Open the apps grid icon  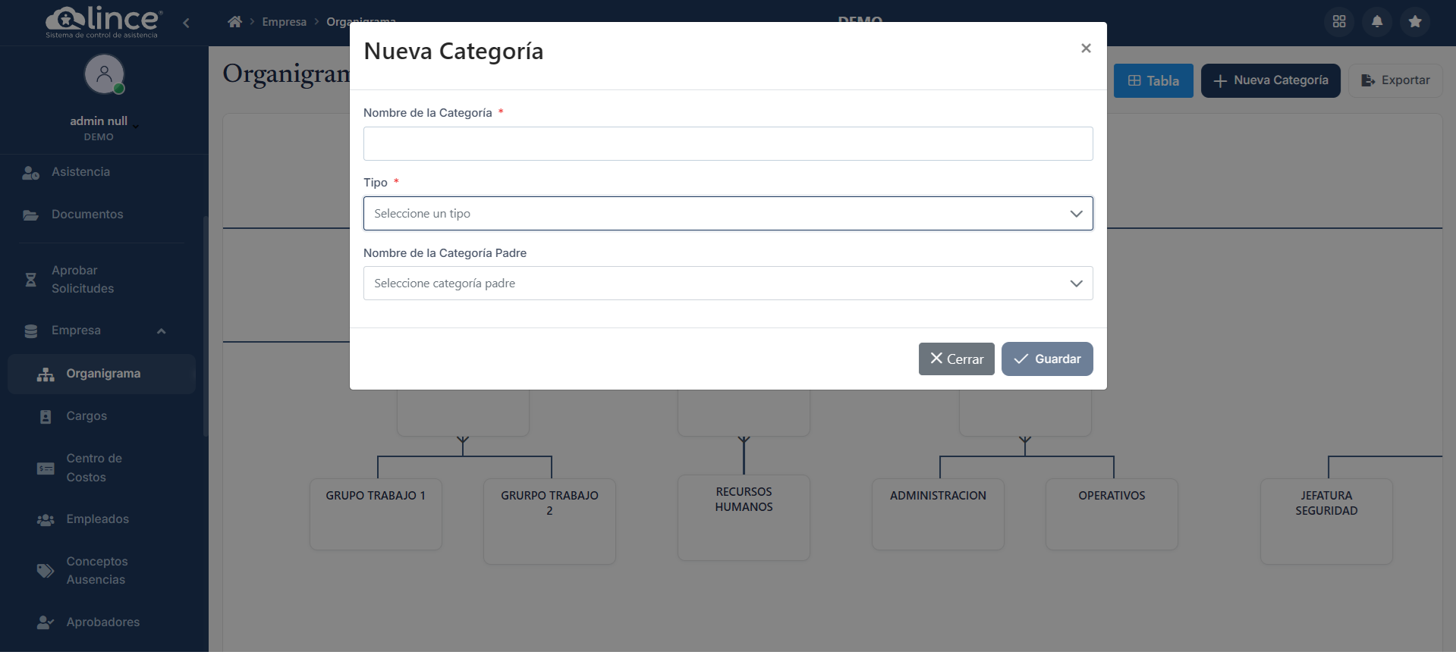point(1338,21)
